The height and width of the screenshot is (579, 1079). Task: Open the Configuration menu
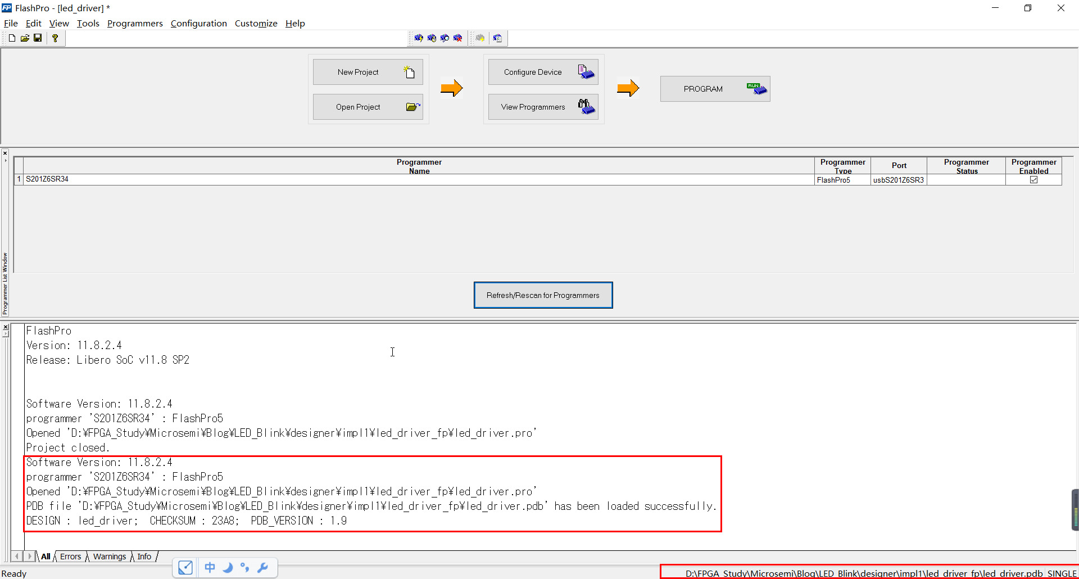(x=199, y=23)
